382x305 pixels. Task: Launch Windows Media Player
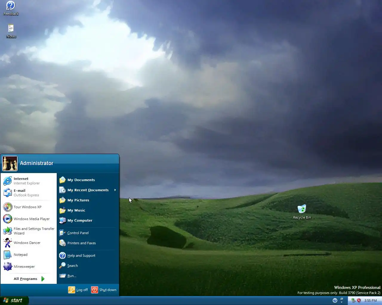click(28, 219)
